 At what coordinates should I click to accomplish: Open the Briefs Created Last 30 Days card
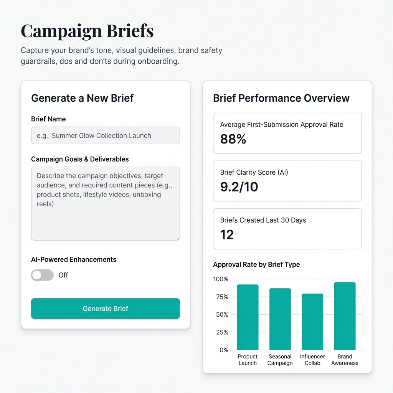(287, 229)
